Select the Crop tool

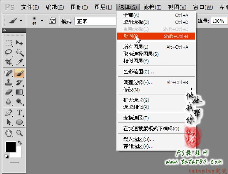tap(9, 62)
